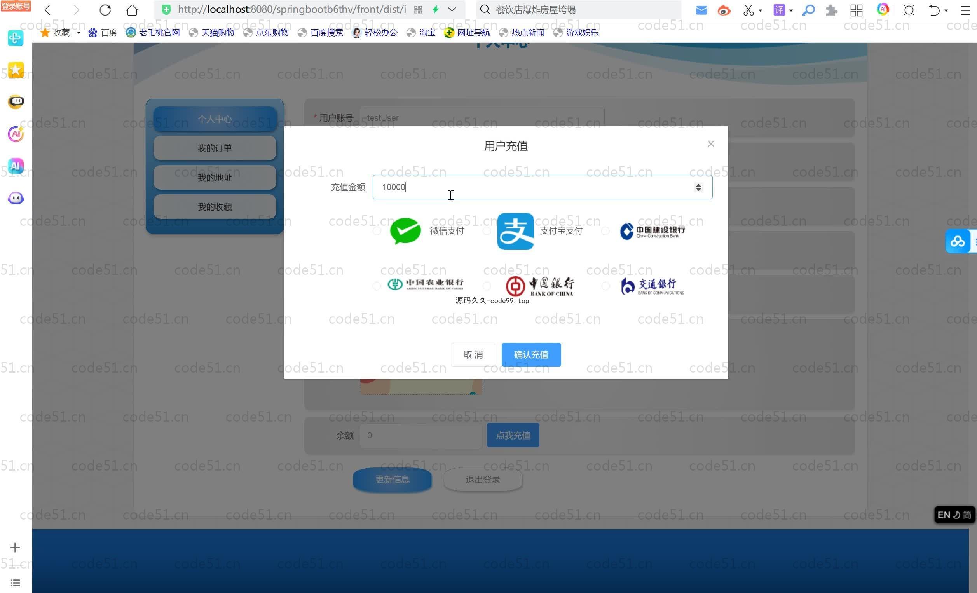
Task: Click the 充值金额 input field
Action: pyautogui.click(x=542, y=187)
